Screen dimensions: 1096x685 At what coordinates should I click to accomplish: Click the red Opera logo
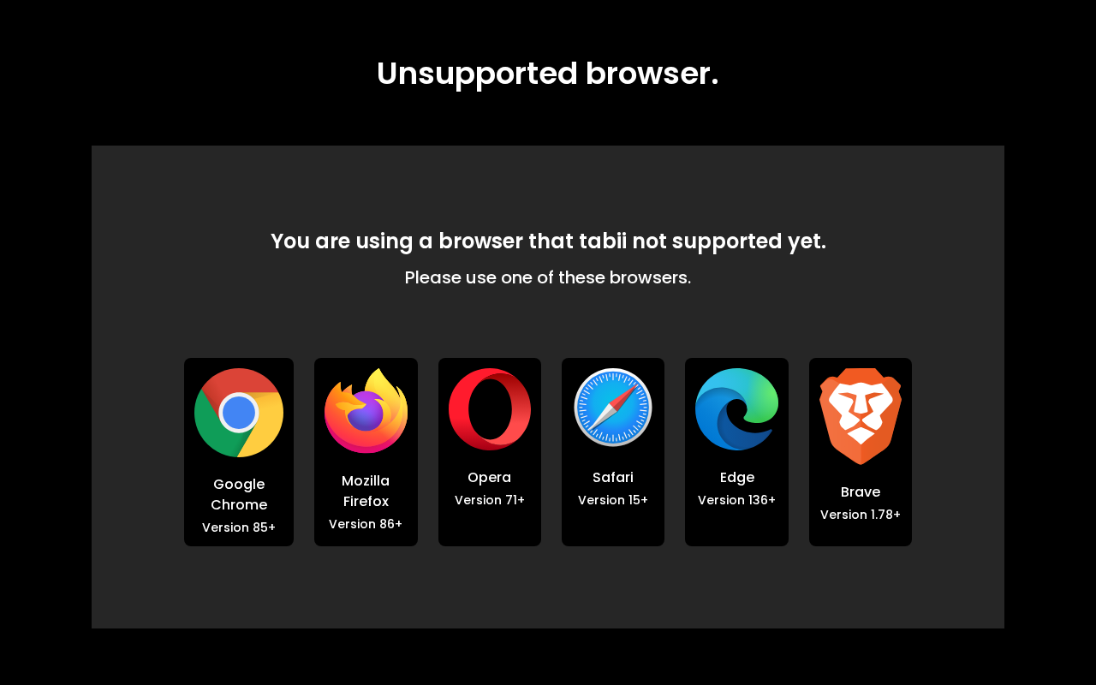[x=490, y=409]
